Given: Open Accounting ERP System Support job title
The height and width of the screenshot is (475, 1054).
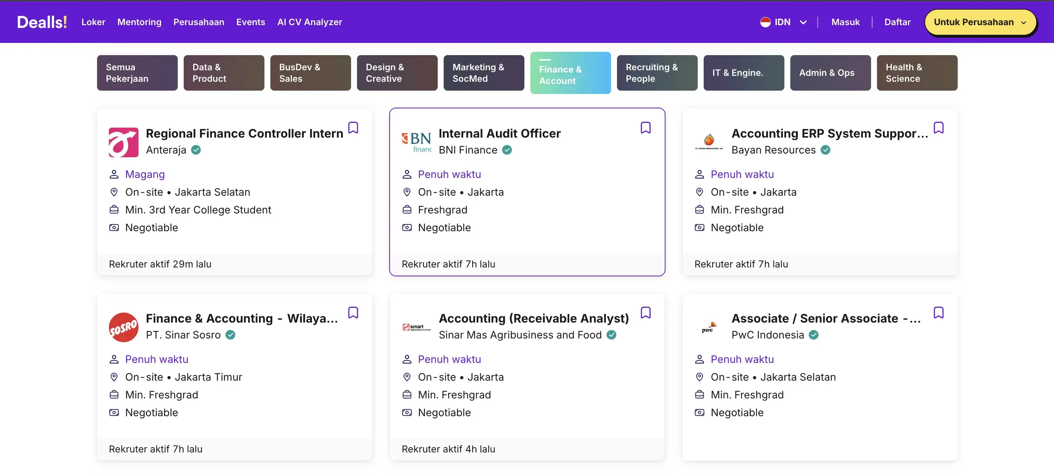Looking at the screenshot, I should point(830,134).
